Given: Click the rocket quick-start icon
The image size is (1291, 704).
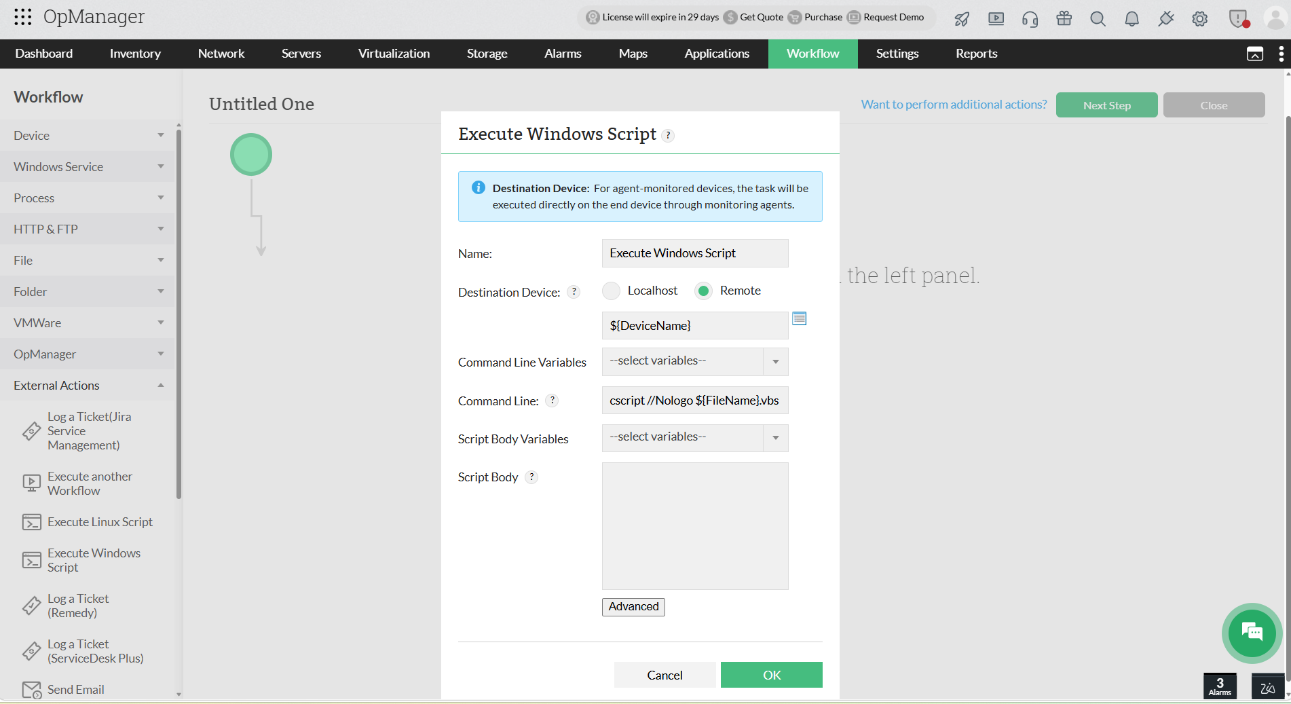Looking at the screenshot, I should (x=962, y=19).
